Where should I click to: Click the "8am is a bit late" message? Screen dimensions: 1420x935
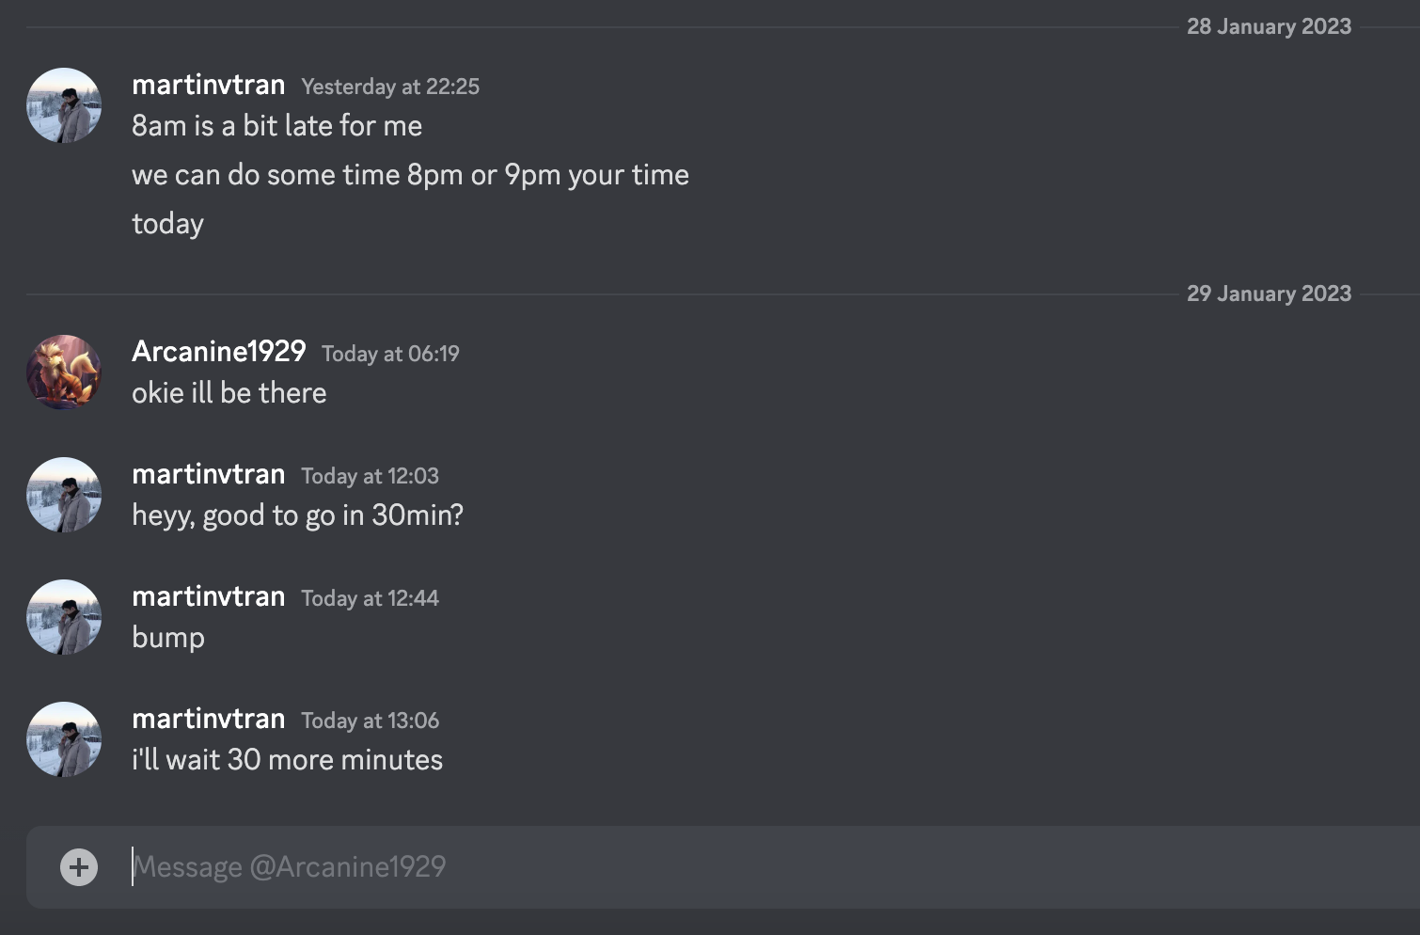click(x=276, y=126)
